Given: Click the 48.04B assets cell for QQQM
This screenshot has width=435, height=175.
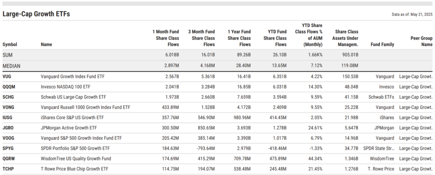Looking at the screenshot, I should click(x=352, y=87).
